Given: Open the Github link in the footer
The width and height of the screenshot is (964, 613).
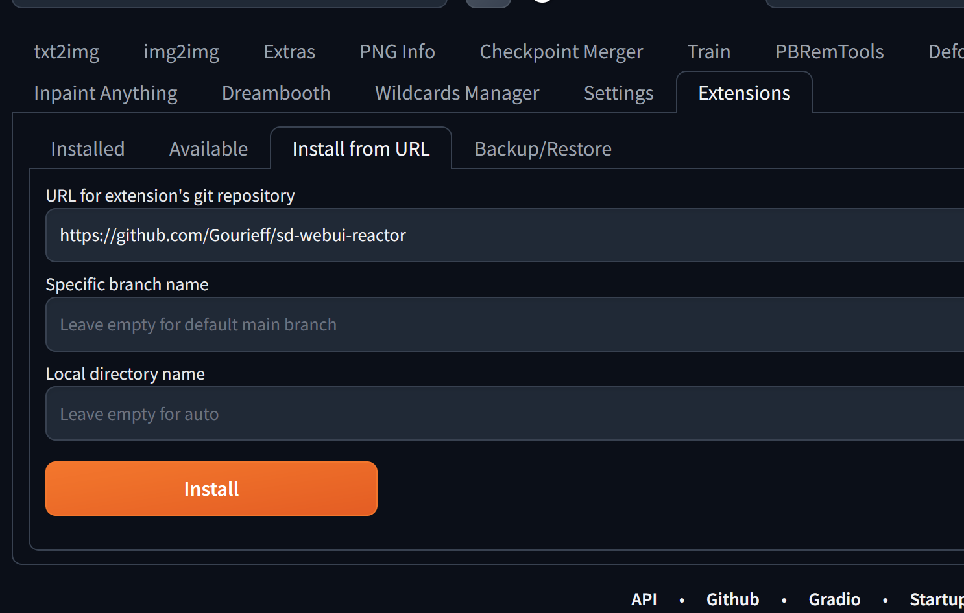Looking at the screenshot, I should [x=732, y=599].
